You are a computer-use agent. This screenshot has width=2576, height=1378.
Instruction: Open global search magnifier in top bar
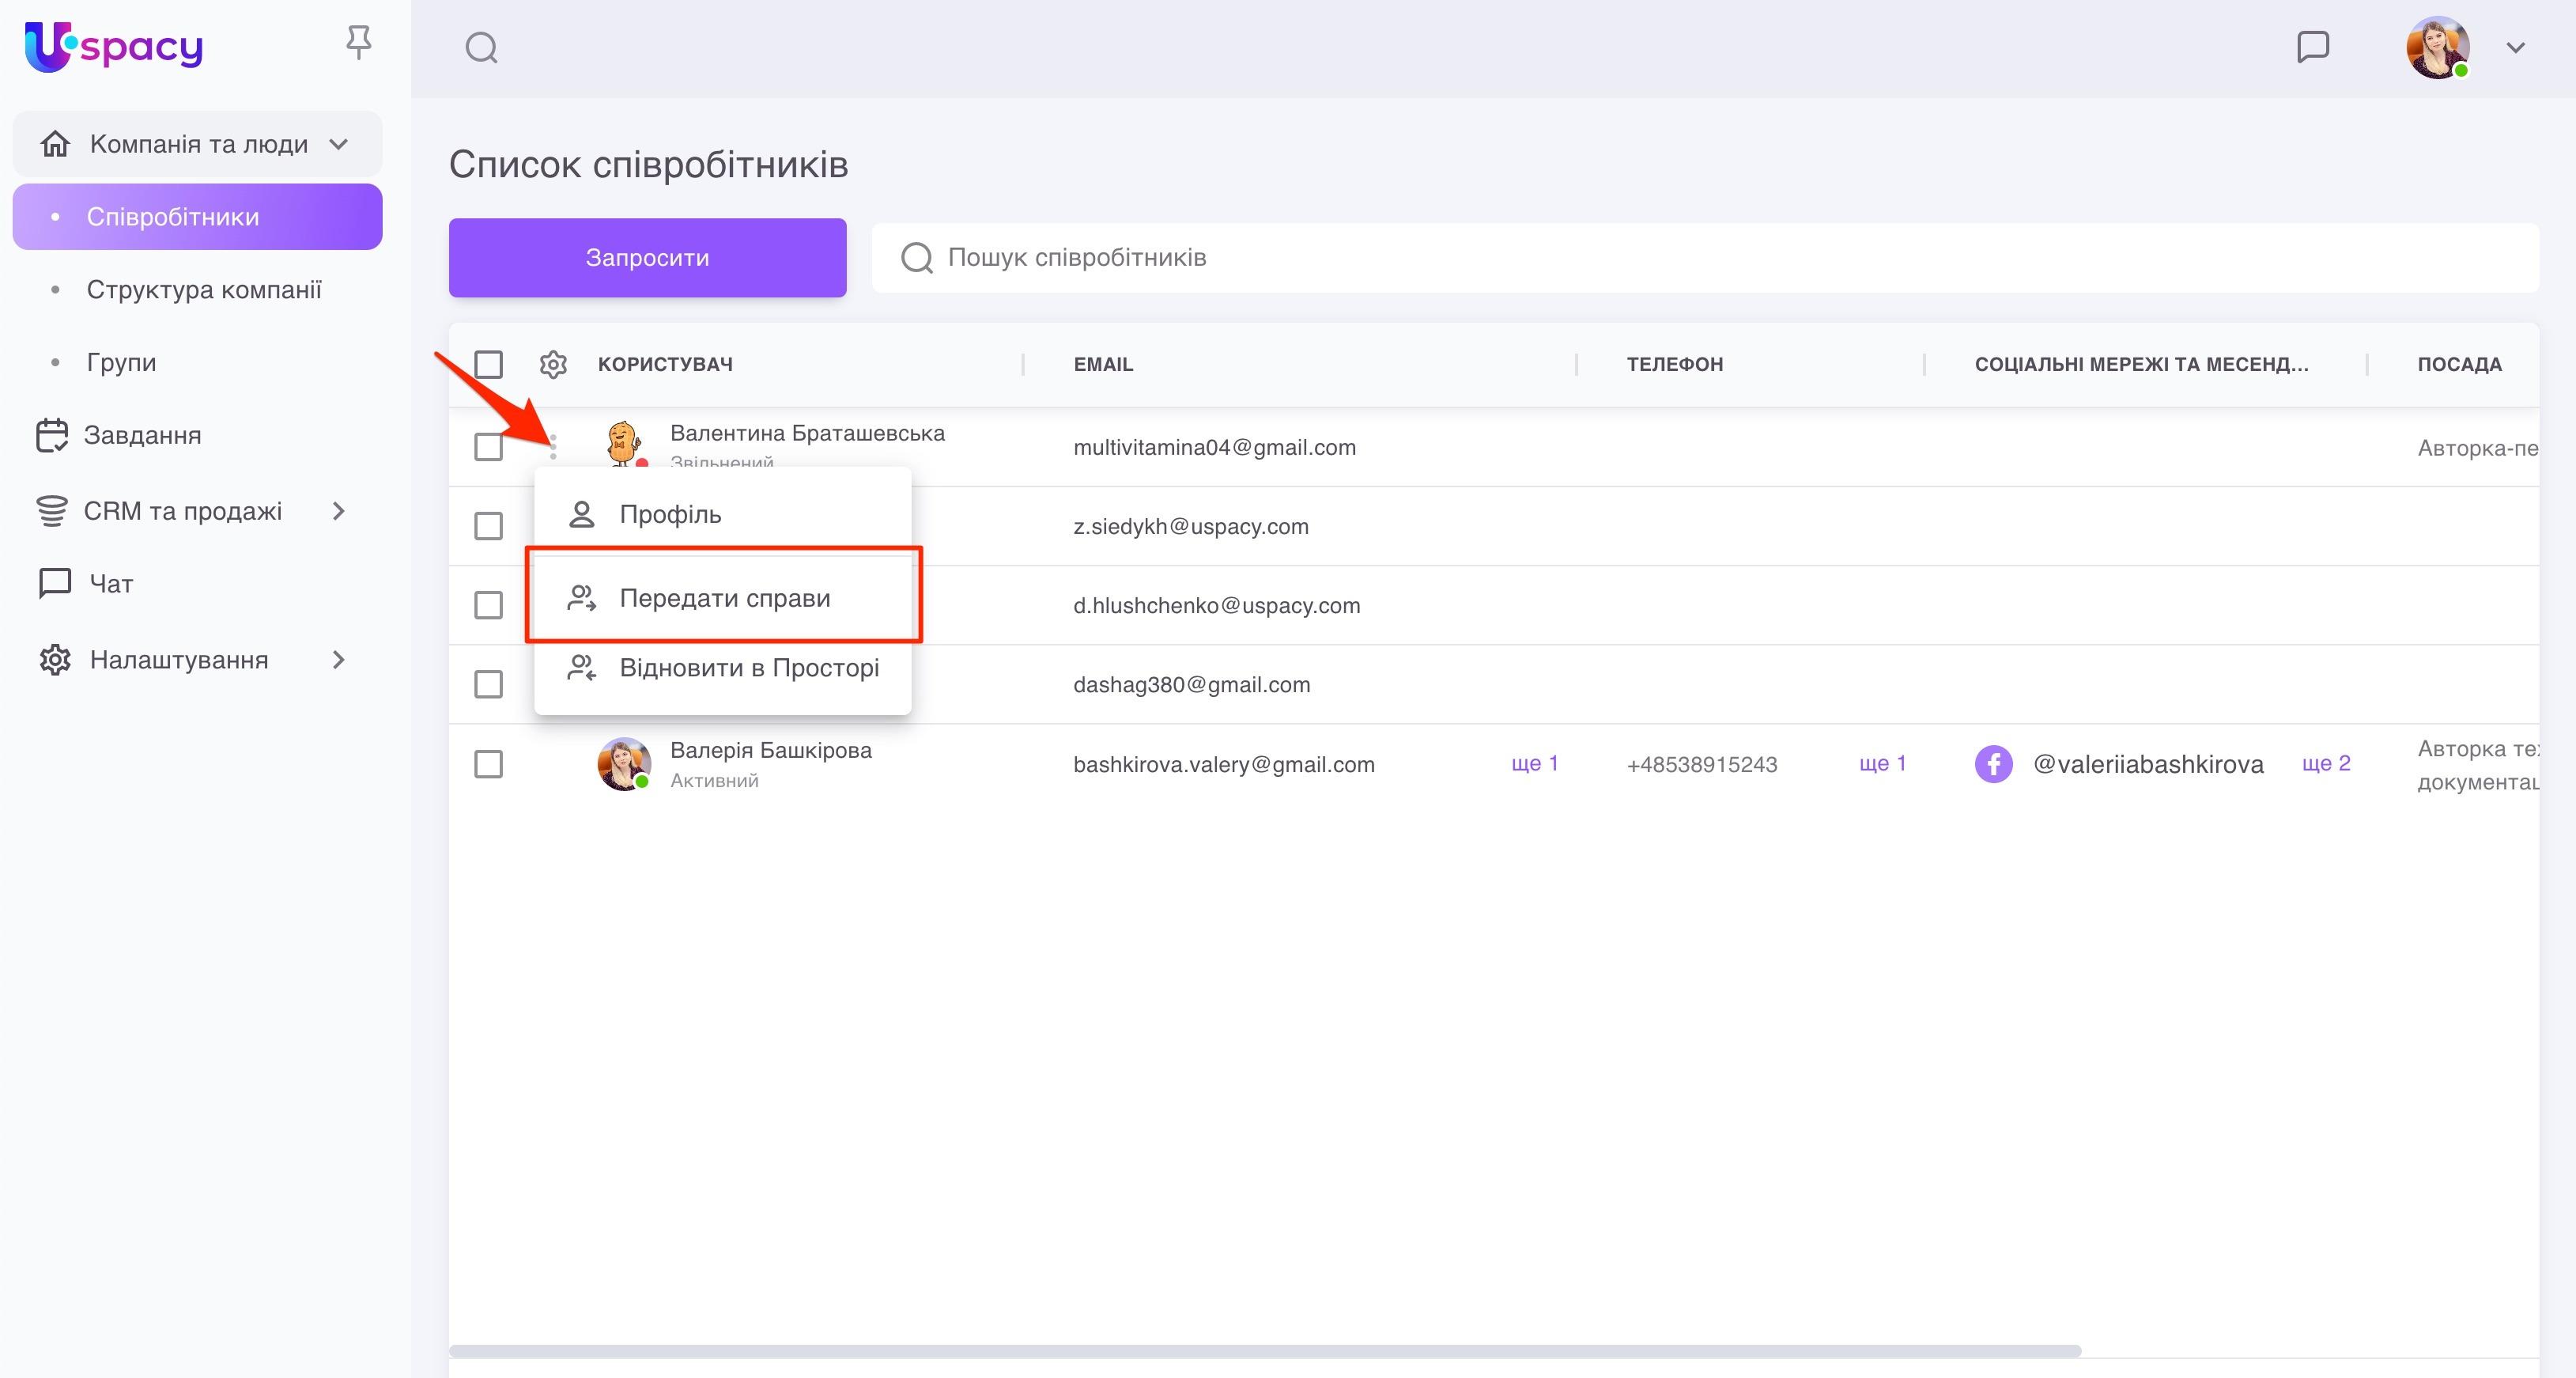click(x=481, y=47)
